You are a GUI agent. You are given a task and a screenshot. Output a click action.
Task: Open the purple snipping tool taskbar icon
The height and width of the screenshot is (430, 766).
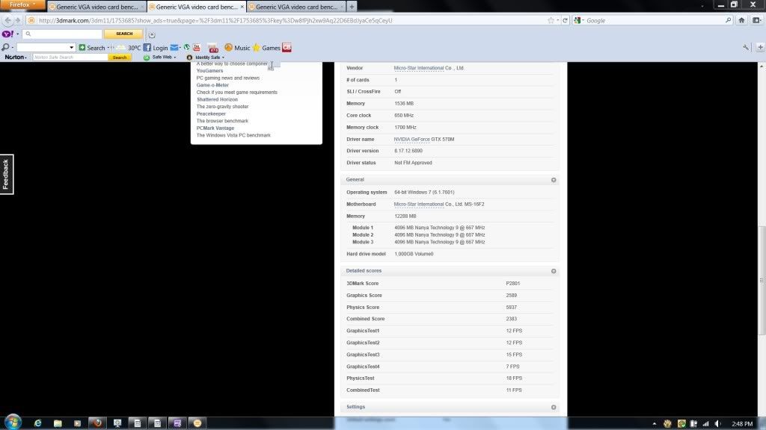(177, 423)
